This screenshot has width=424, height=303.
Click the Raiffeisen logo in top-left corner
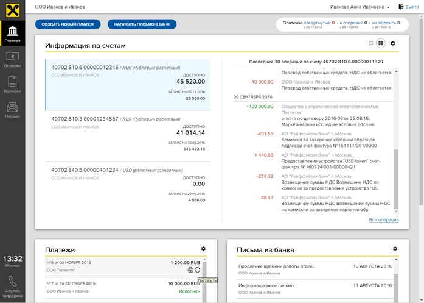point(13,8)
